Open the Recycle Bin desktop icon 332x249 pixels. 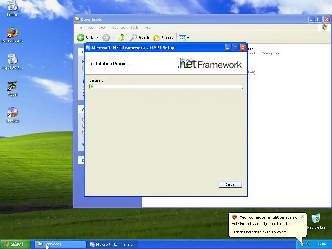pos(316,221)
